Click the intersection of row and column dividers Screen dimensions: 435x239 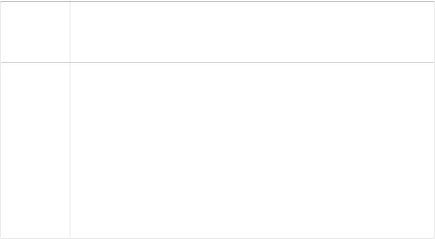tap(70, 62)
